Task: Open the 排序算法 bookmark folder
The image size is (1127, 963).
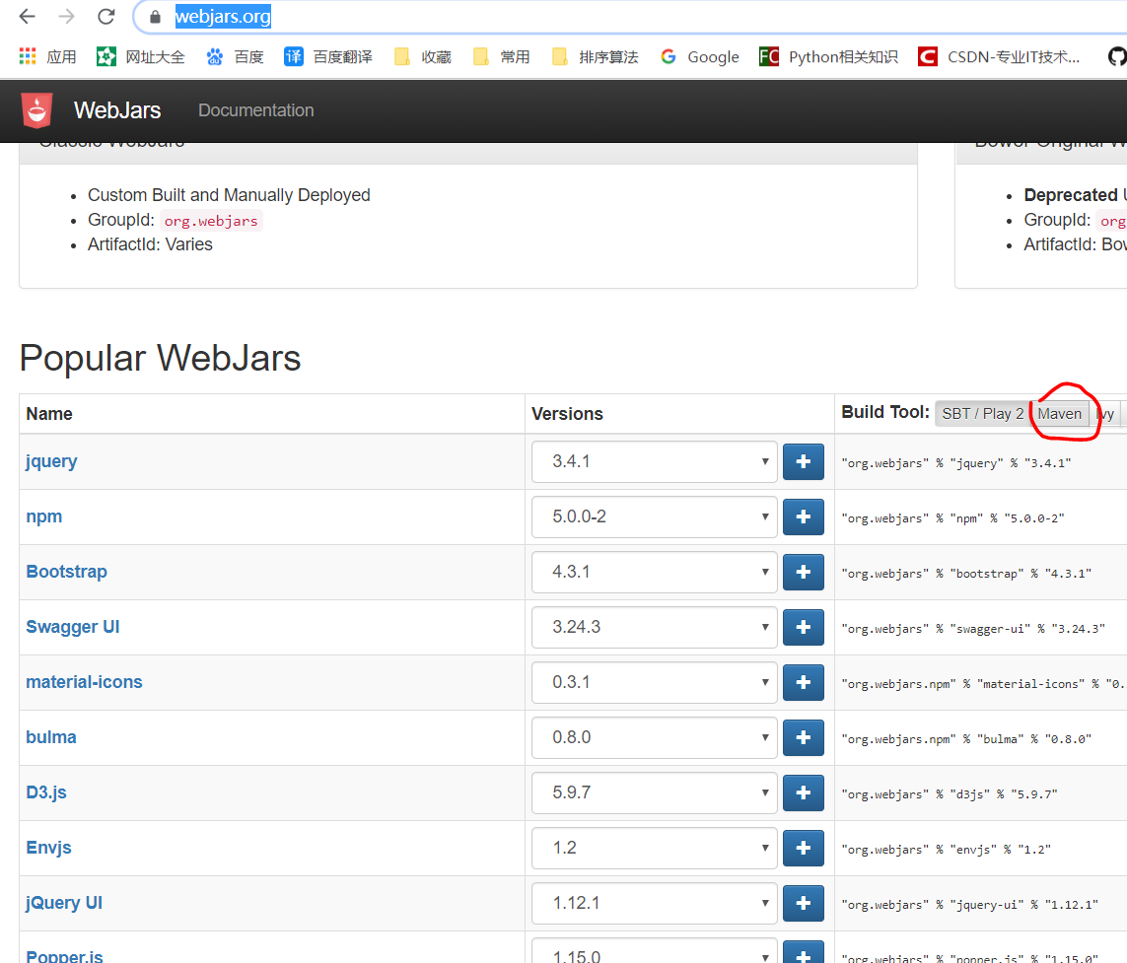Action: (x=596, y=57)
